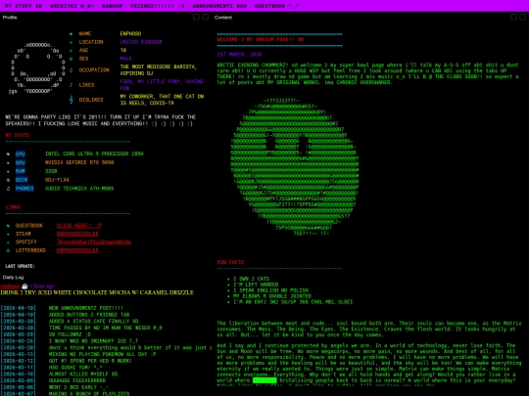Click the I OWN 2 CATS bullet
The height and width of the screenshot is (396, 529).
coord(252,279)
